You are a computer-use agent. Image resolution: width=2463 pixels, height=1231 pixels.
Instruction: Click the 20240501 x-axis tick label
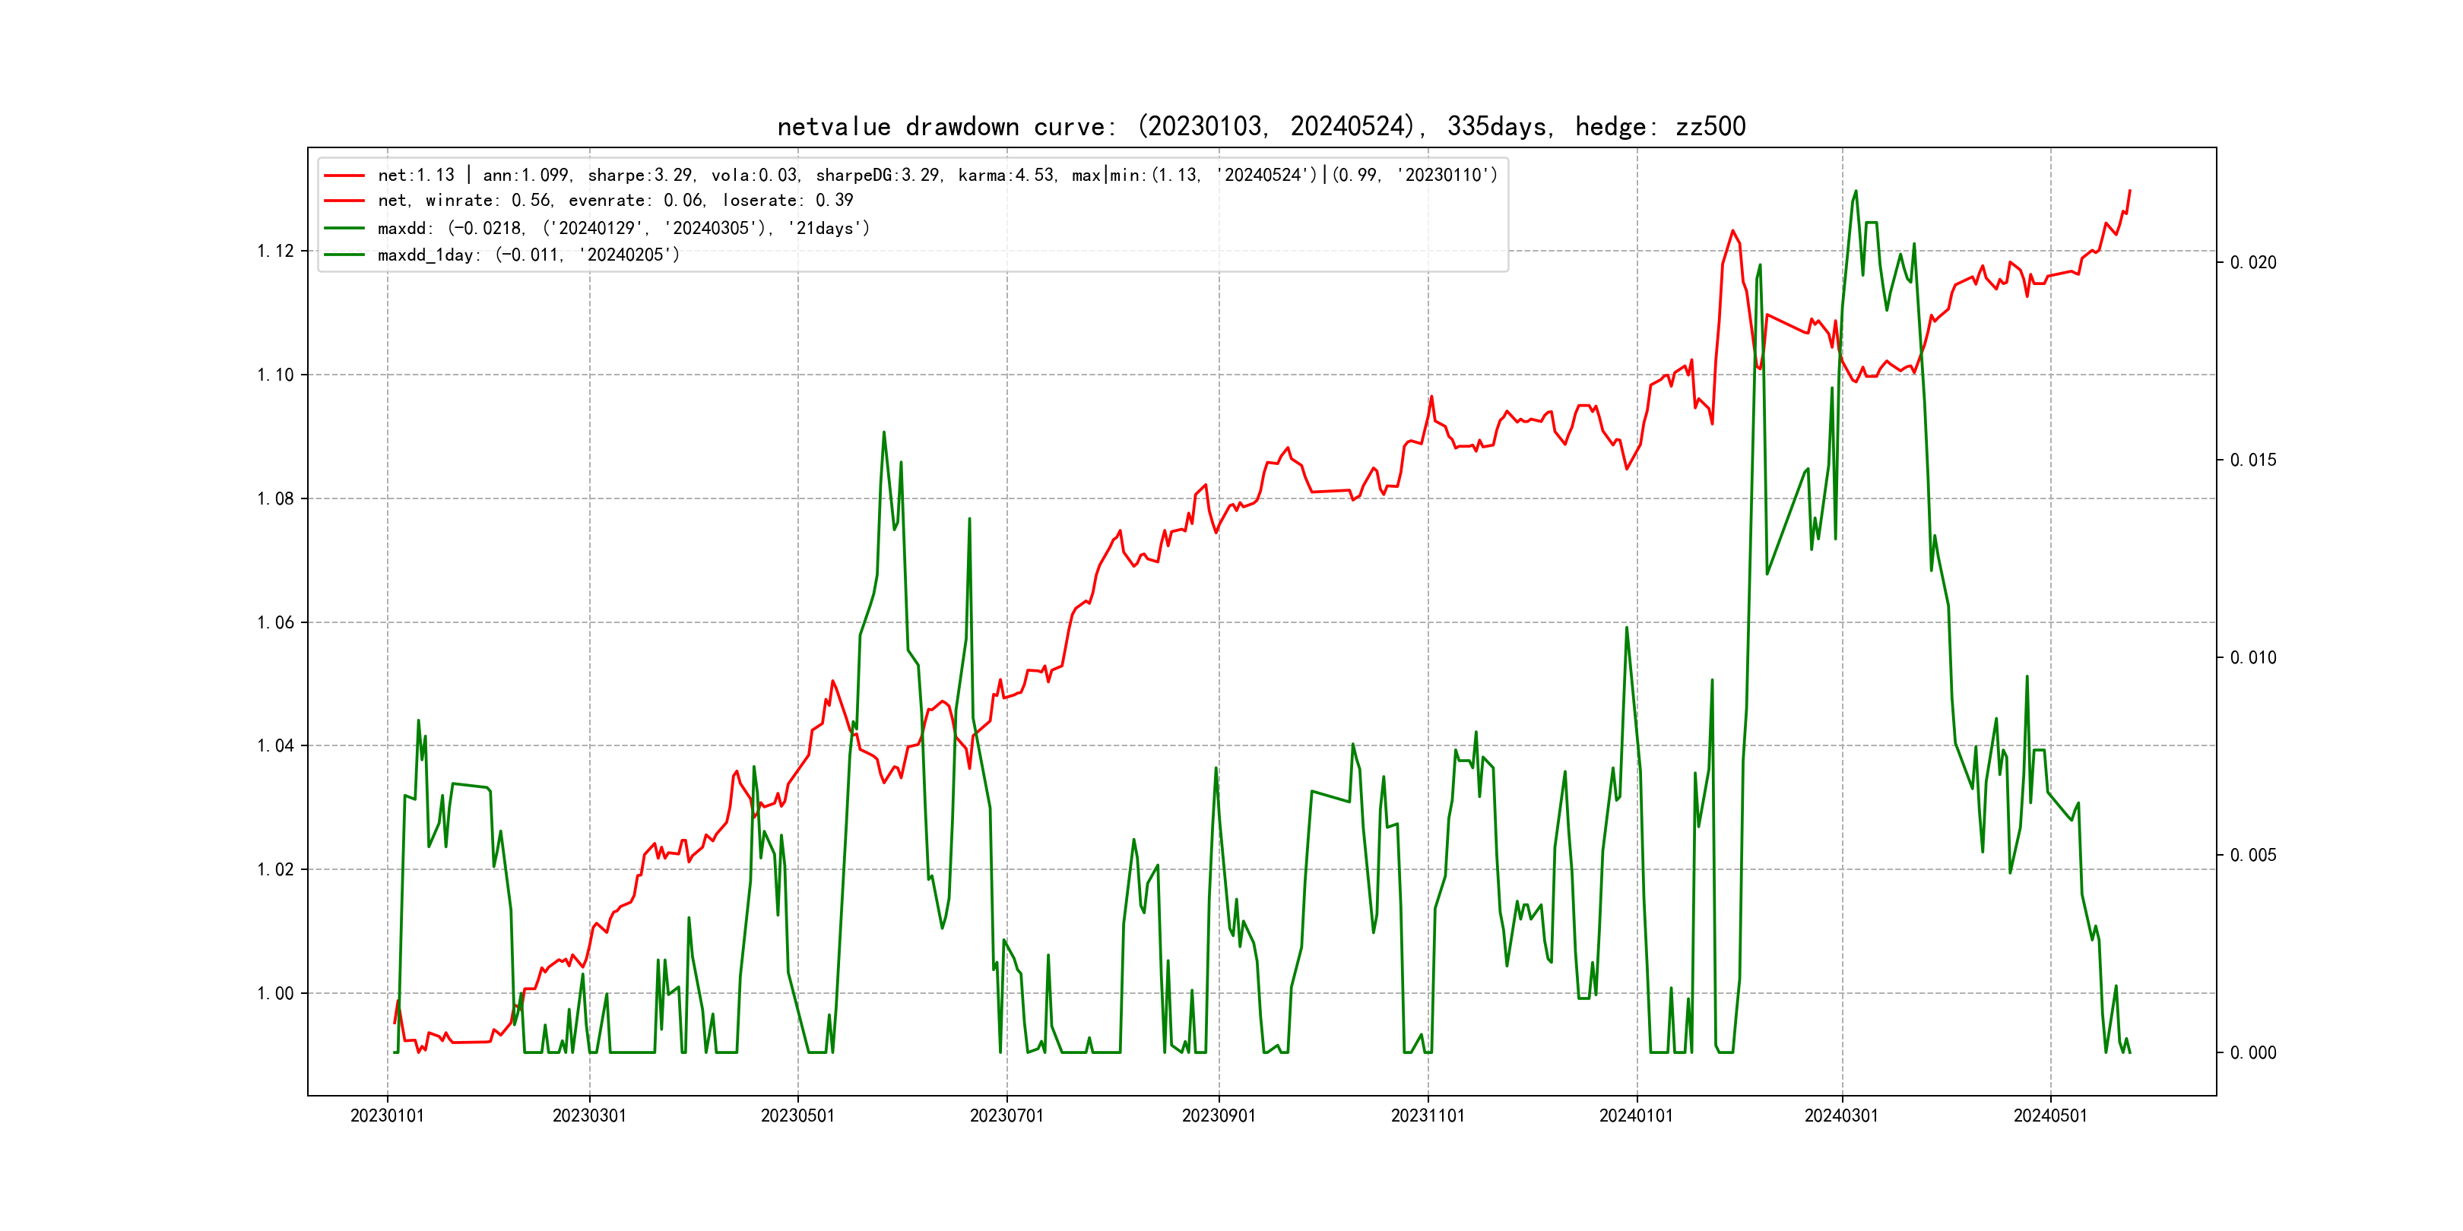tap(2050, 1115)
